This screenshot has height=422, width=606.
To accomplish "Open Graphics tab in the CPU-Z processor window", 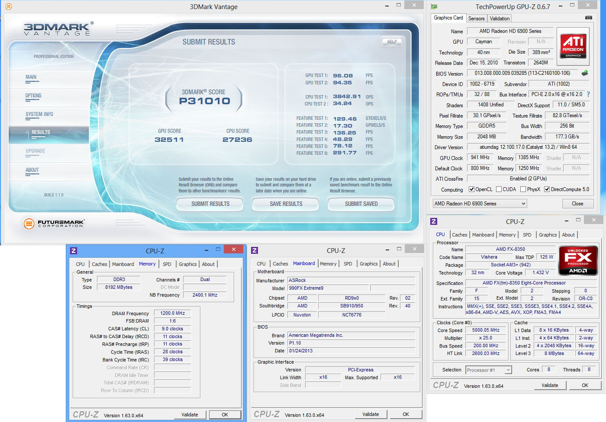I will pos(548,235).
